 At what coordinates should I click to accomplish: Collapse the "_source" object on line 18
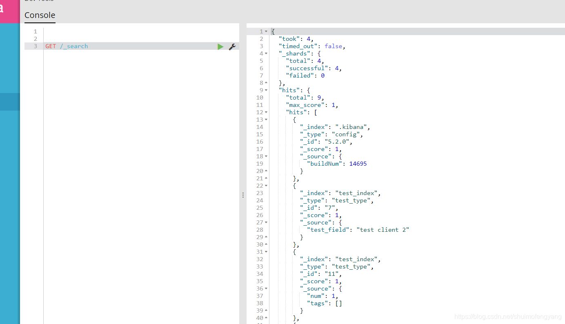pos(266,156)
